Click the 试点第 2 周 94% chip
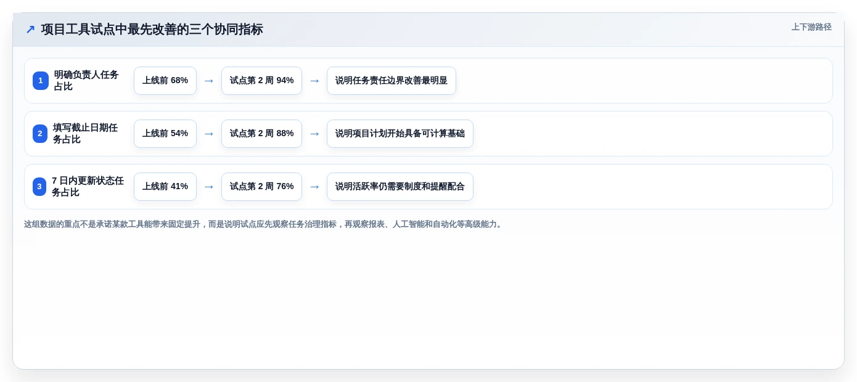 coord(261,81)
